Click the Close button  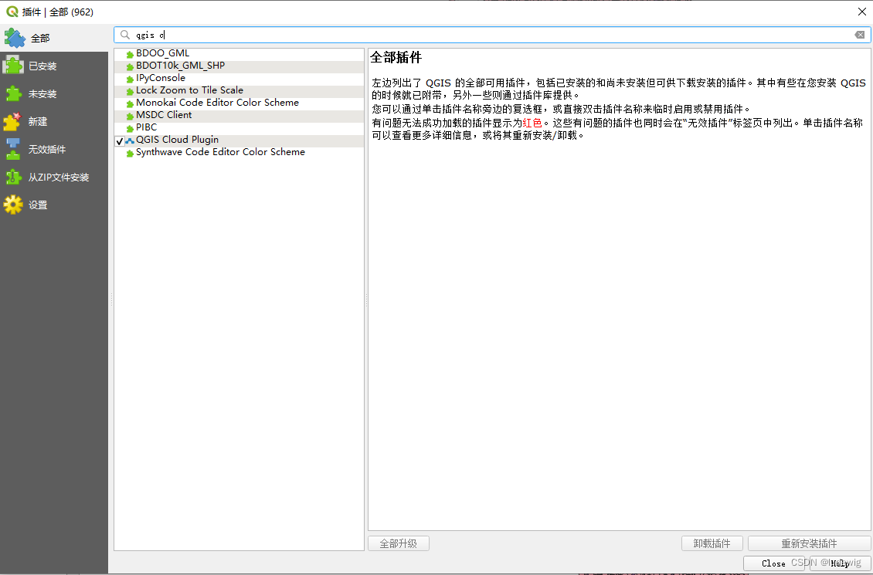point(773,563)
